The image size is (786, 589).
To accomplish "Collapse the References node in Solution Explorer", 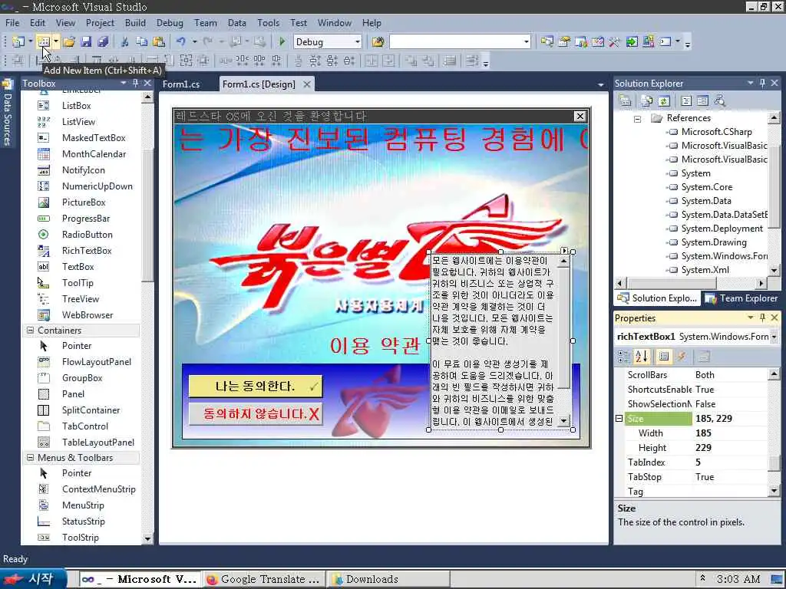I will (x=637, y=119).
